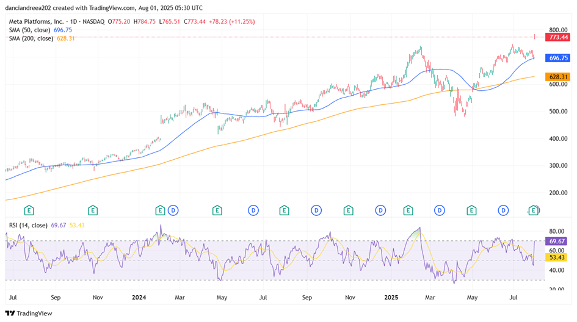Click the earnings E marker above May 2024

pos(217,210)
